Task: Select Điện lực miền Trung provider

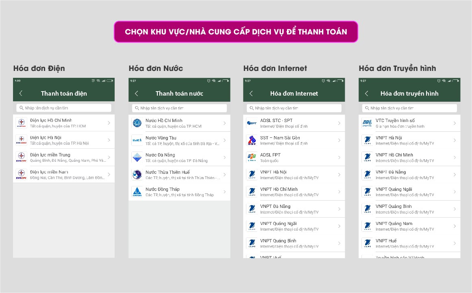Action: click(x=64, y=157)
